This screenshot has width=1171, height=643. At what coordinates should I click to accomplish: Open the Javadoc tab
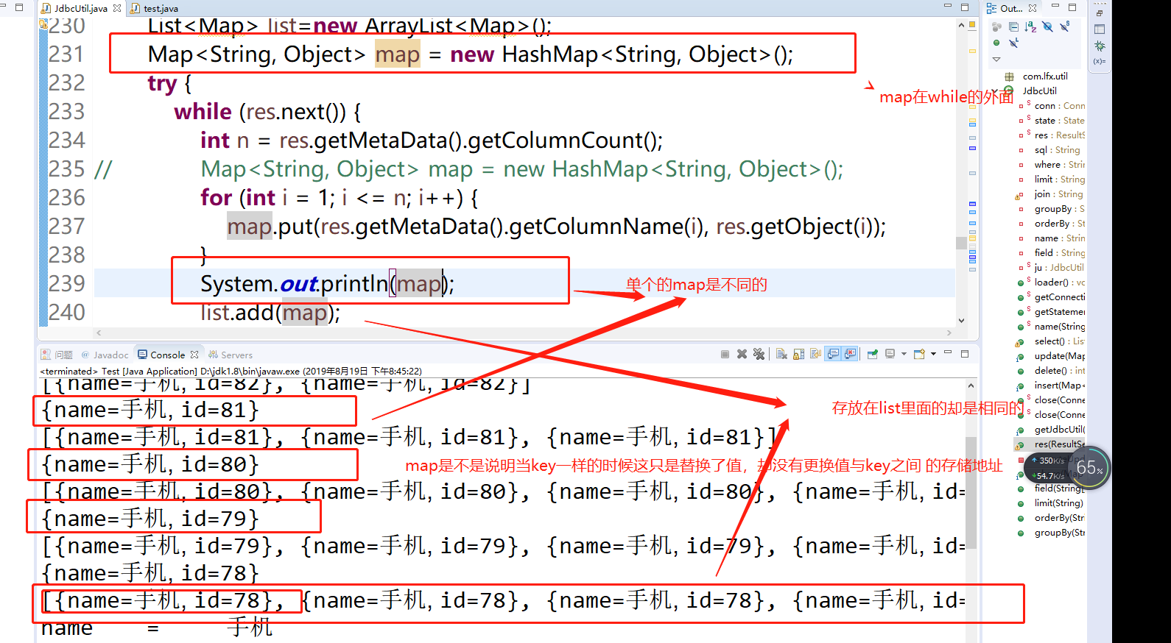coord(105,355)
